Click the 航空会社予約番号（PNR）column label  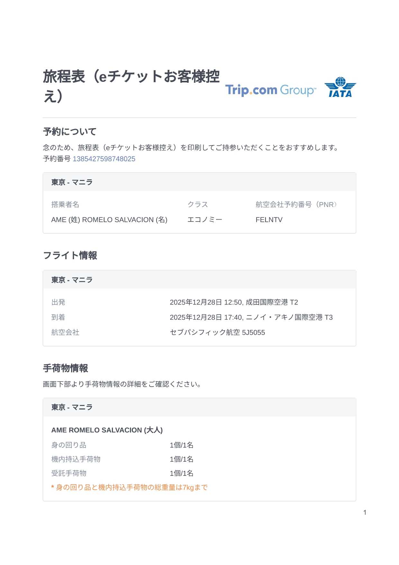pyautogui.click(x=296, y=205)
